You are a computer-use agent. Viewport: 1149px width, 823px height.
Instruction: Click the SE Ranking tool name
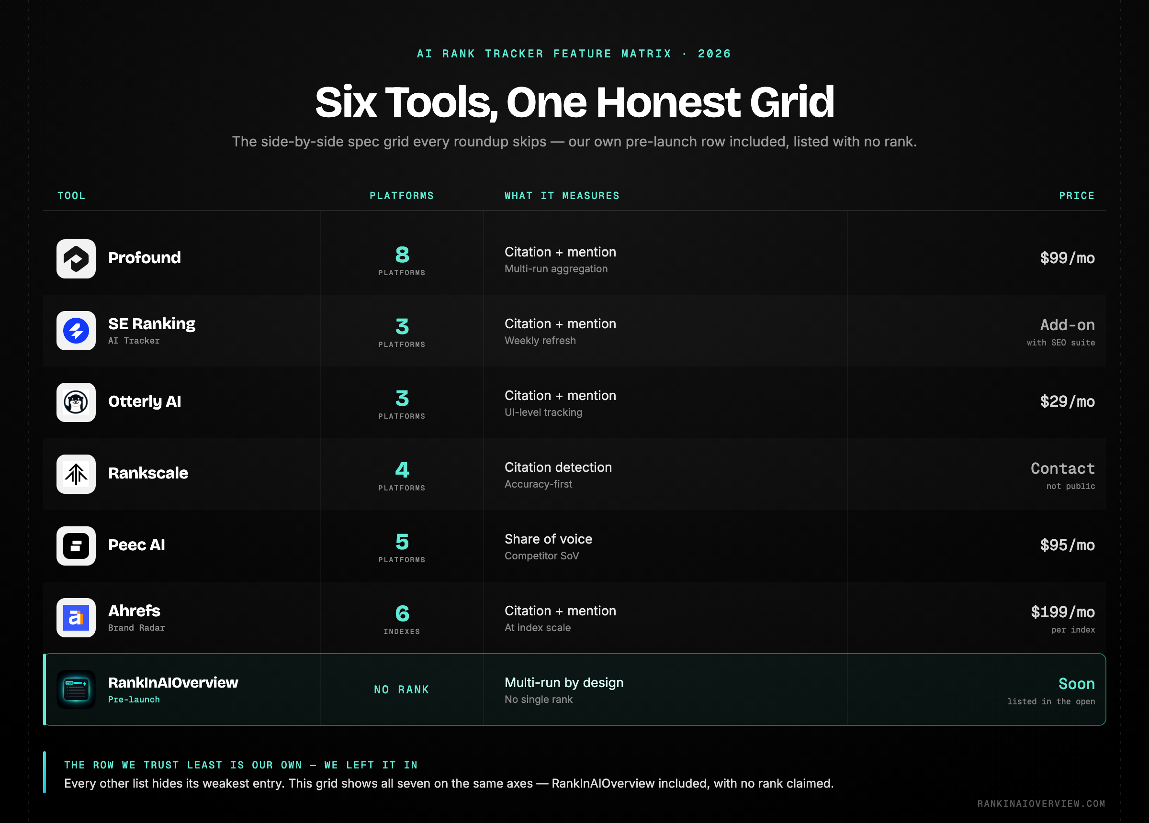(x=151, y=323)
